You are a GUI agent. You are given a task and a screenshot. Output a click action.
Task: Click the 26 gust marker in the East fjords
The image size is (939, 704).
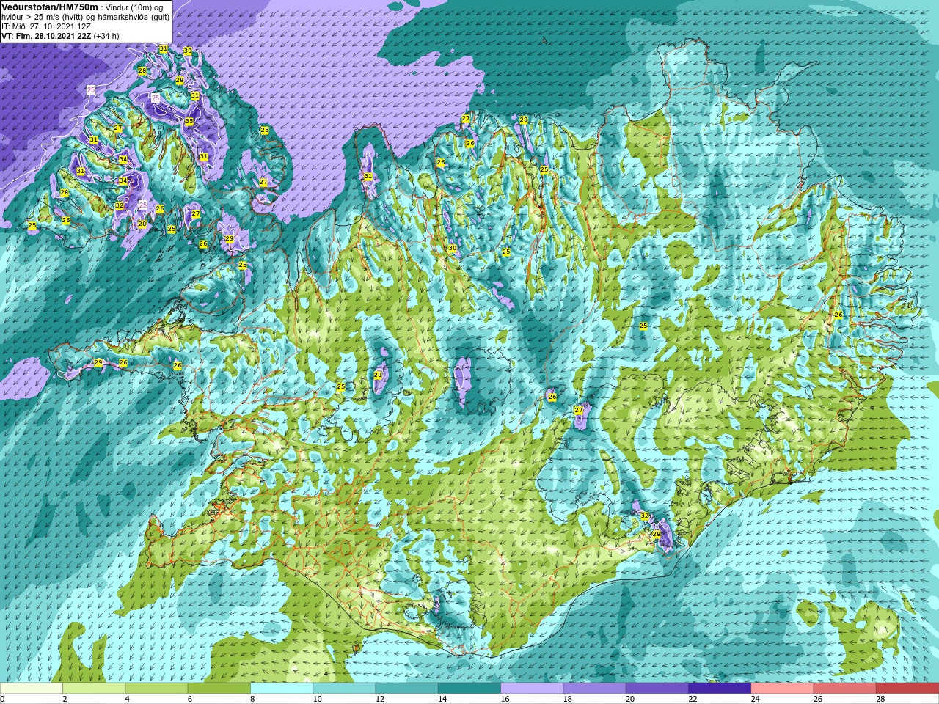pos(838,315)
